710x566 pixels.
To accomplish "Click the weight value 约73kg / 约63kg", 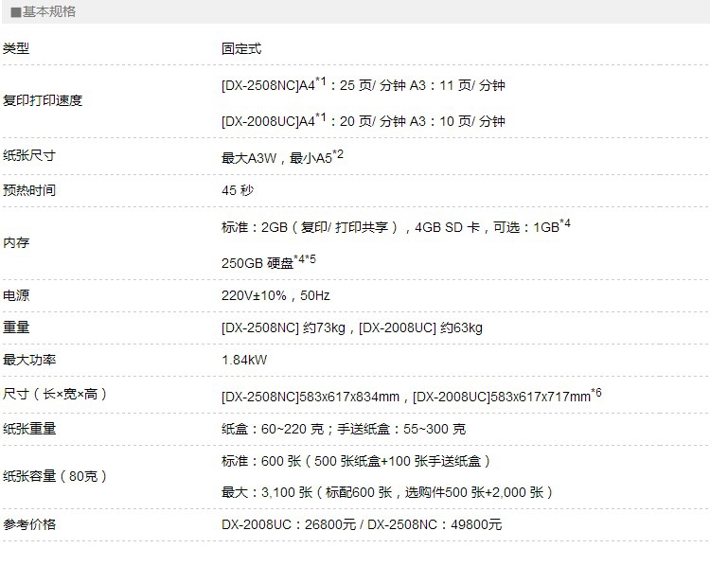I will [352, 327].
